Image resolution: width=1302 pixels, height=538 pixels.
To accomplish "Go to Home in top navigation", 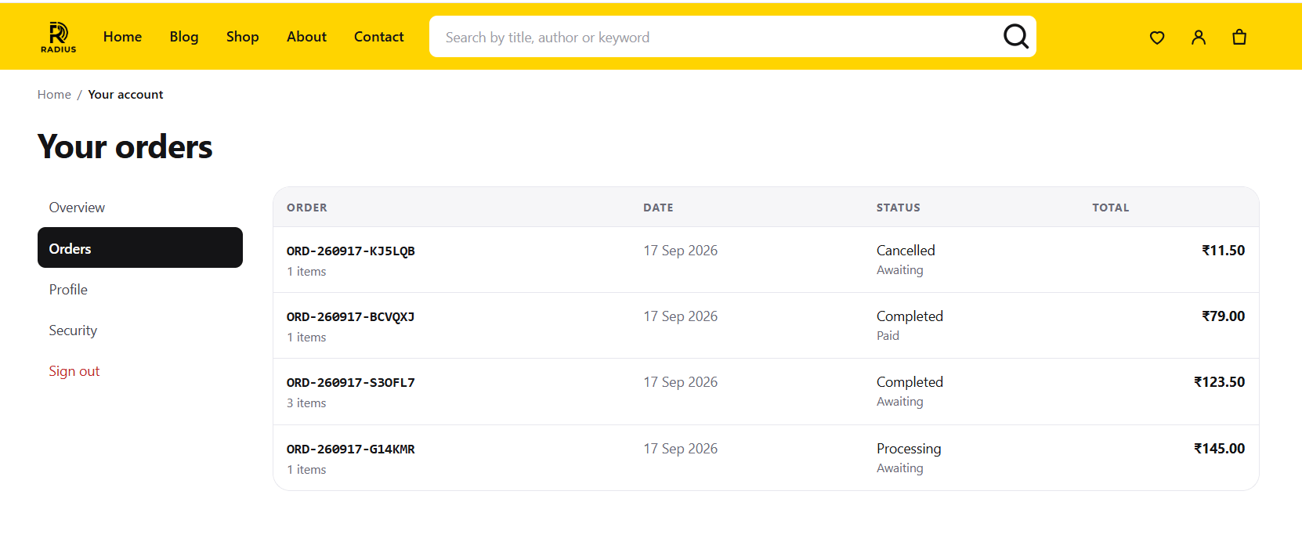I will 122,37.
